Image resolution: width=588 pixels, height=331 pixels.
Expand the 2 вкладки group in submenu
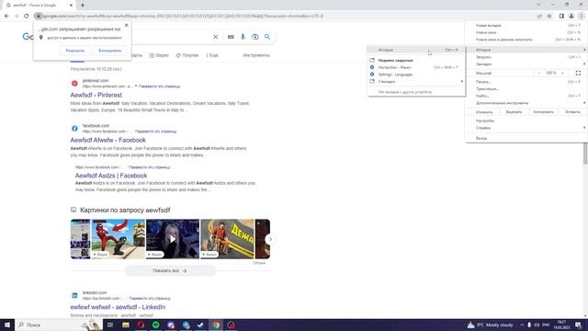(x=416, y=82)
